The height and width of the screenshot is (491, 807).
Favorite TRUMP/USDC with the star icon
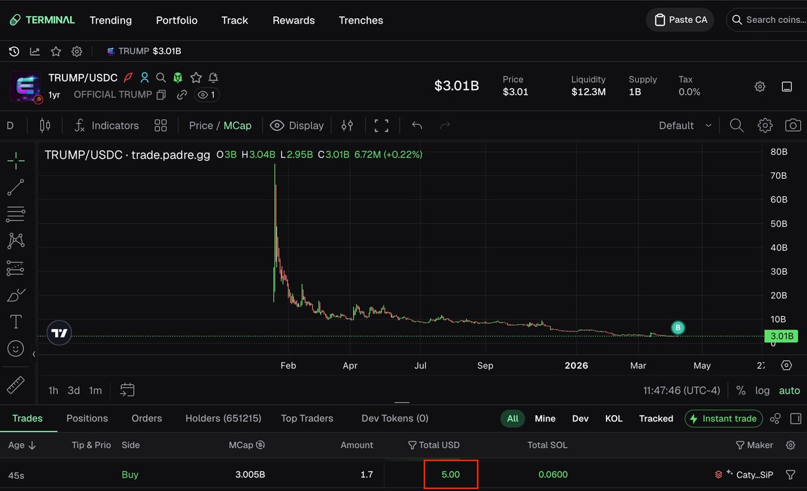point(196,77)
